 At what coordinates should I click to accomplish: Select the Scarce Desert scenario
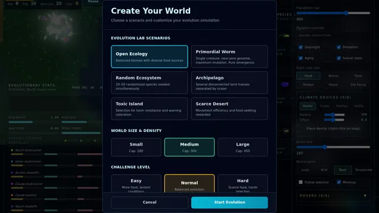[x=229, y=109]
